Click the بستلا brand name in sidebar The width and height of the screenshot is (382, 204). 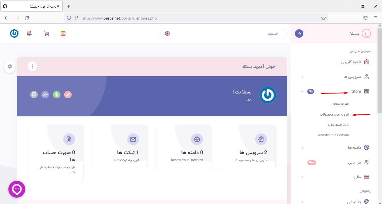(x=355, y=34)
